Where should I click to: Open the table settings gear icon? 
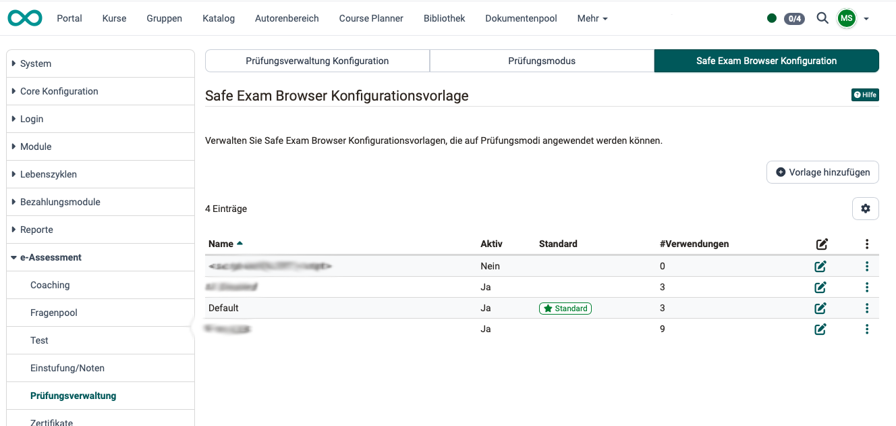tap(866, 208)
